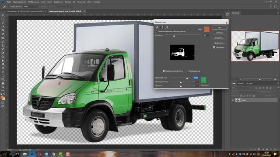Click Cancel (Отмена) button
280x157 pixels.
(x=220, y=33)
